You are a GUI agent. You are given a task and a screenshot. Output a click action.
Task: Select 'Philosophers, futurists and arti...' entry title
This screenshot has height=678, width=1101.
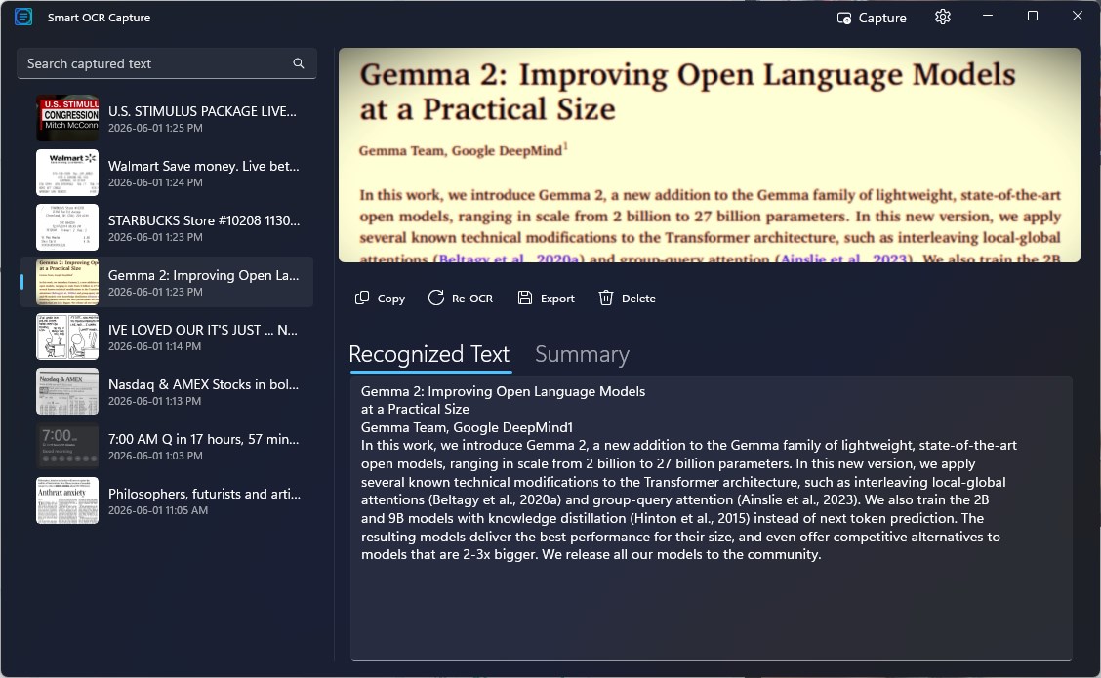coord(204,494)
